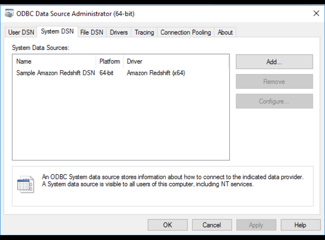
Task: Click the Cancel button
Action: (x=212, y=225)
